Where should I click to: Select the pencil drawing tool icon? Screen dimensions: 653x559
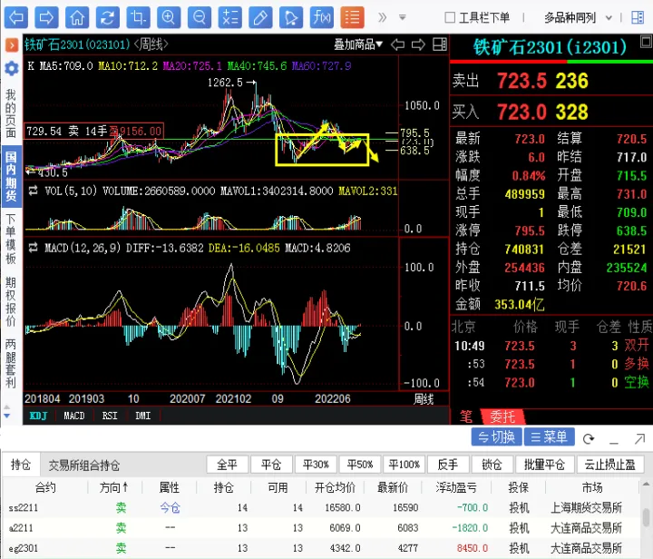pos(260,17)
